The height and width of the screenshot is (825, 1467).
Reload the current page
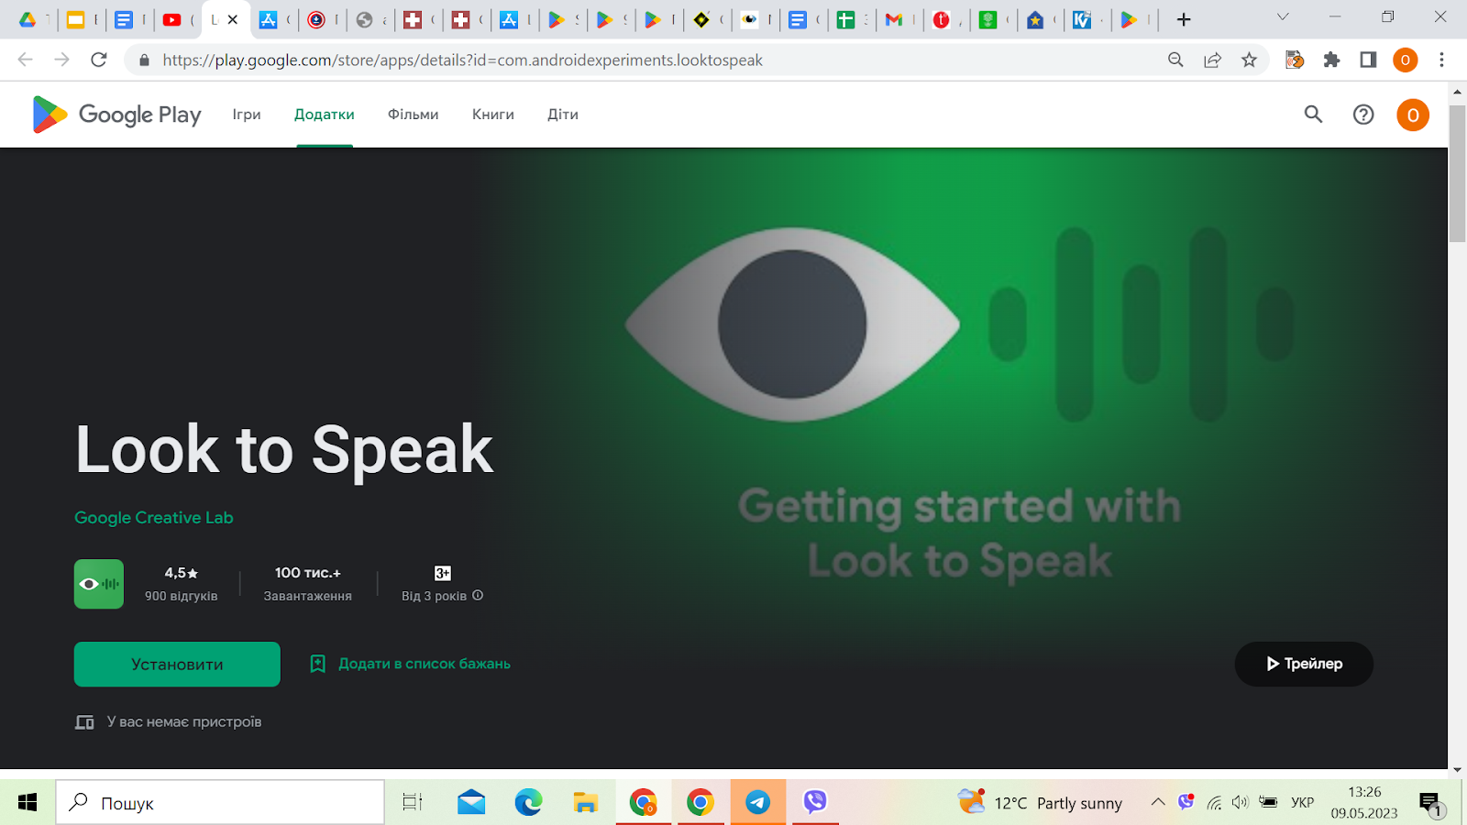pos(99,60)
